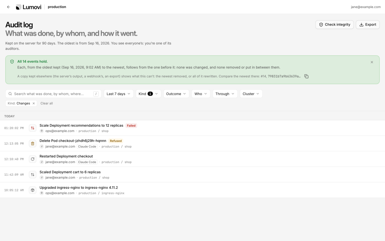Viewport: 385px width, 241px height.
Task: Open the Scale Deployment recommendations event
Action: pyautogui.click(x=192, y=128)
